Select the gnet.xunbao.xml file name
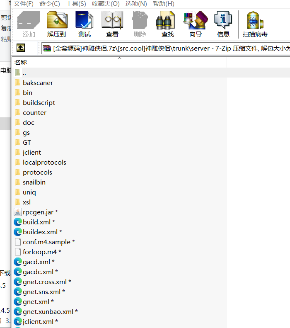The image size is (290, 328). coord(48,312)
